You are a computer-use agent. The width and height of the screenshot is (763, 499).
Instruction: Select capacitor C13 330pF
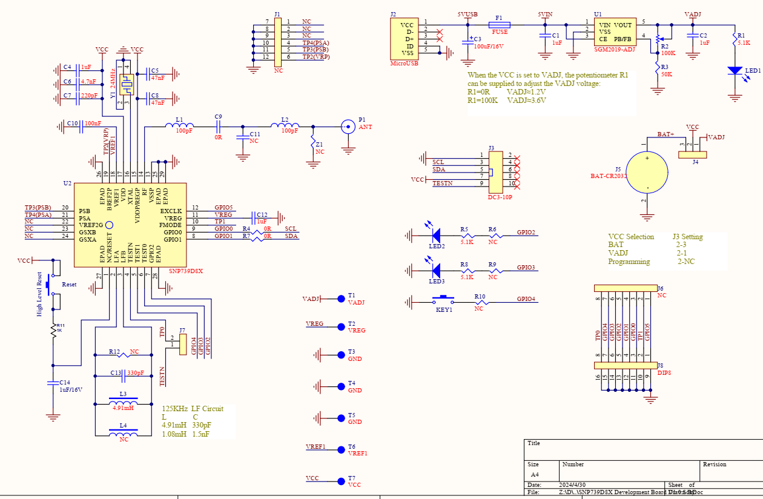(x=124, y=376)
